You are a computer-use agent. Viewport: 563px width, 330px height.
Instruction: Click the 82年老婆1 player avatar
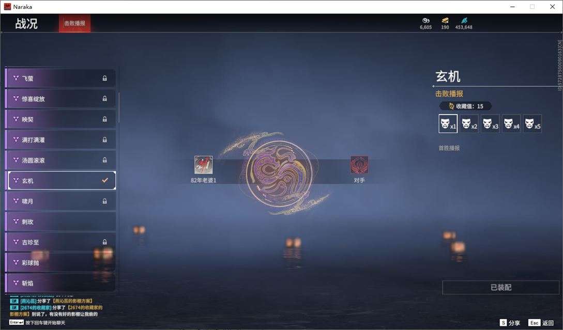point(203,165)
